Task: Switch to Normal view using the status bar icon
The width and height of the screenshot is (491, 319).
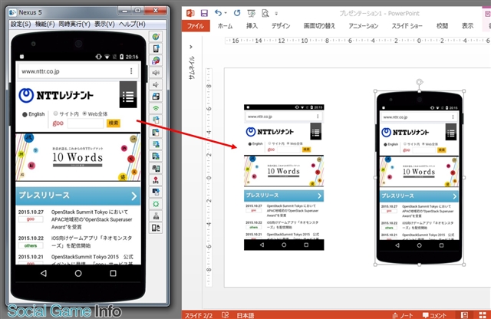Action: (x=464, y=315)
